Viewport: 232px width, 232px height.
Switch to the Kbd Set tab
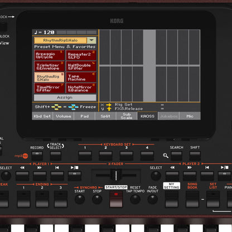42,116
